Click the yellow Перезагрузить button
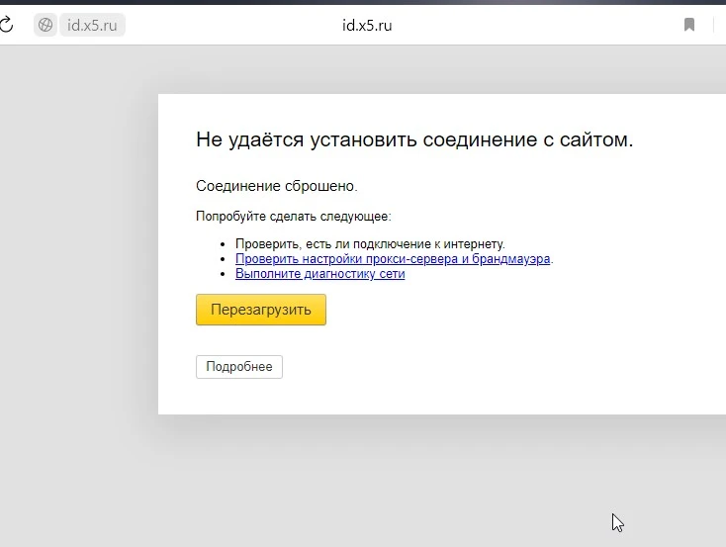726x547 pixels. click(261, 310)
